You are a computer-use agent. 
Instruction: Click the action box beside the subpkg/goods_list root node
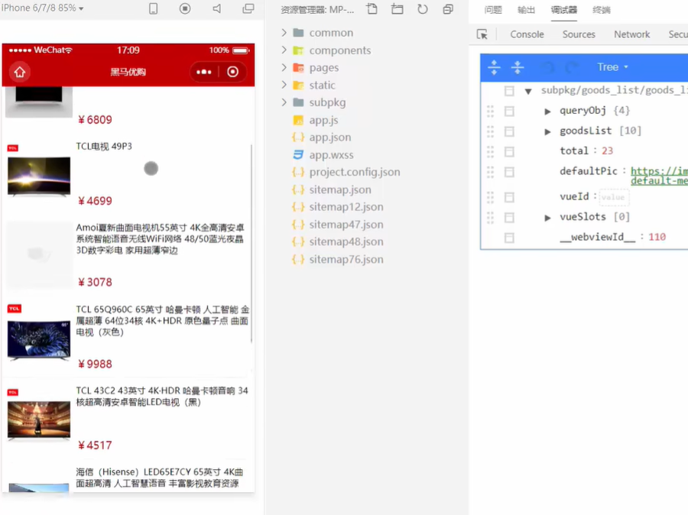509,91
